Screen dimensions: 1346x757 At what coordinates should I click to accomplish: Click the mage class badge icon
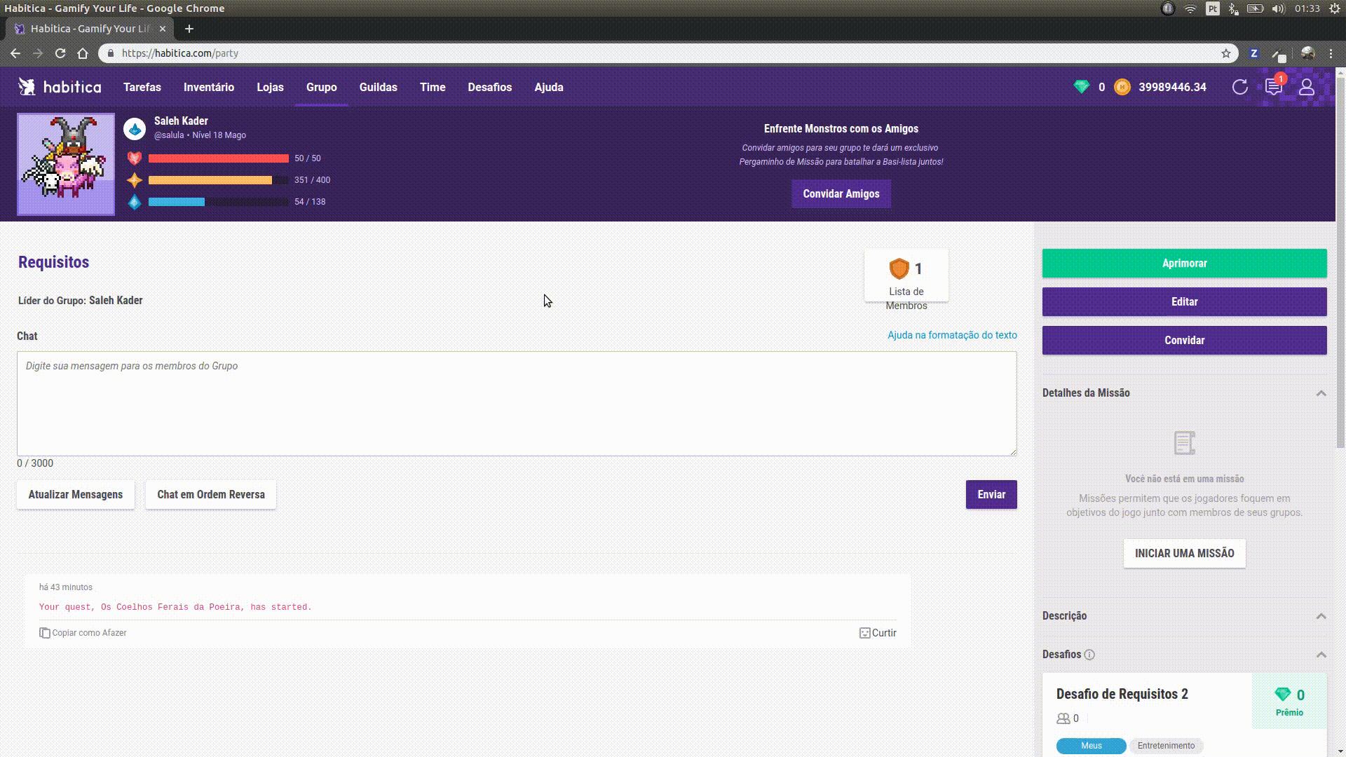coord(135,128)
